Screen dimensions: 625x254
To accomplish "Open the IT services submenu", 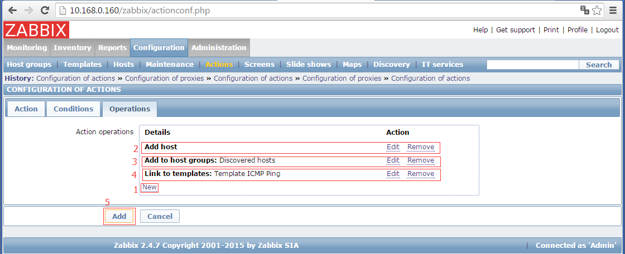I will (x=443, y=65).
